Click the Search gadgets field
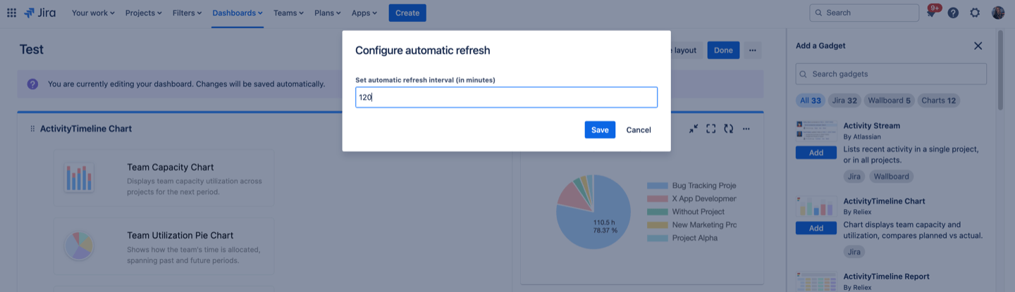 [891, 74]
